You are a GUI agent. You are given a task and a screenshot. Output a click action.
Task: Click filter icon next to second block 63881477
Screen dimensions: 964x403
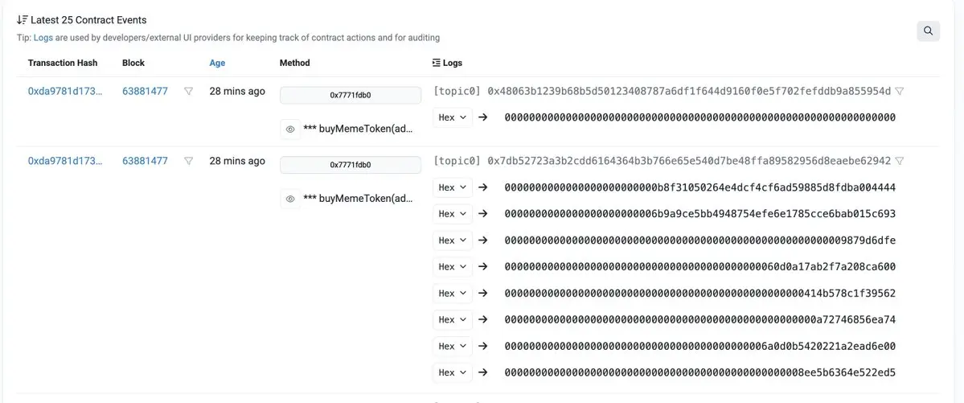188,161
